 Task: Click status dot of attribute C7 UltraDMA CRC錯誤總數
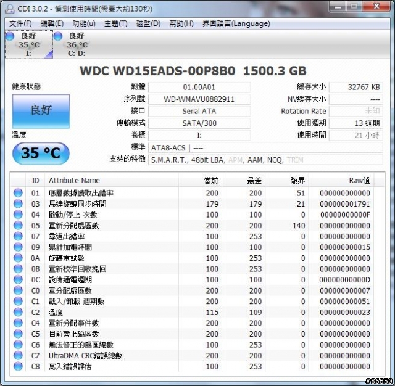pyautogui.click(x=18, y=355)
